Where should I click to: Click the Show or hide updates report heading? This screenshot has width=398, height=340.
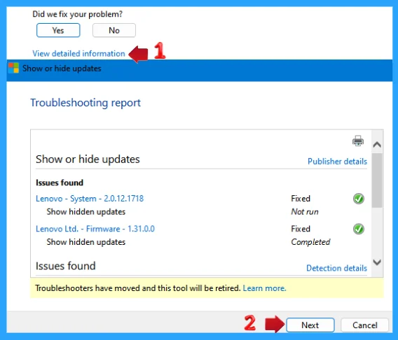(88, 159)
